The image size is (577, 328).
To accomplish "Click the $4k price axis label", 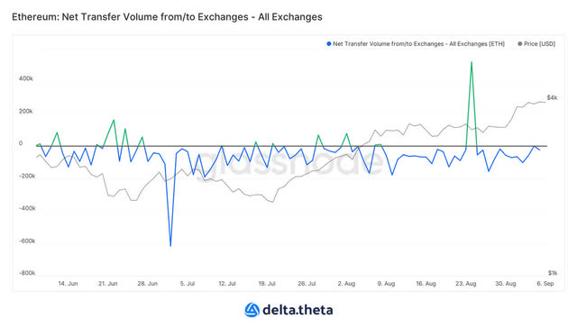I will (x=552, y=97).
